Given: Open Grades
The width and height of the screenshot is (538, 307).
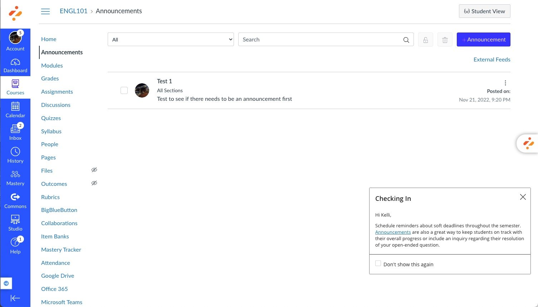Looking at the screenshot, I should point(50,79).
